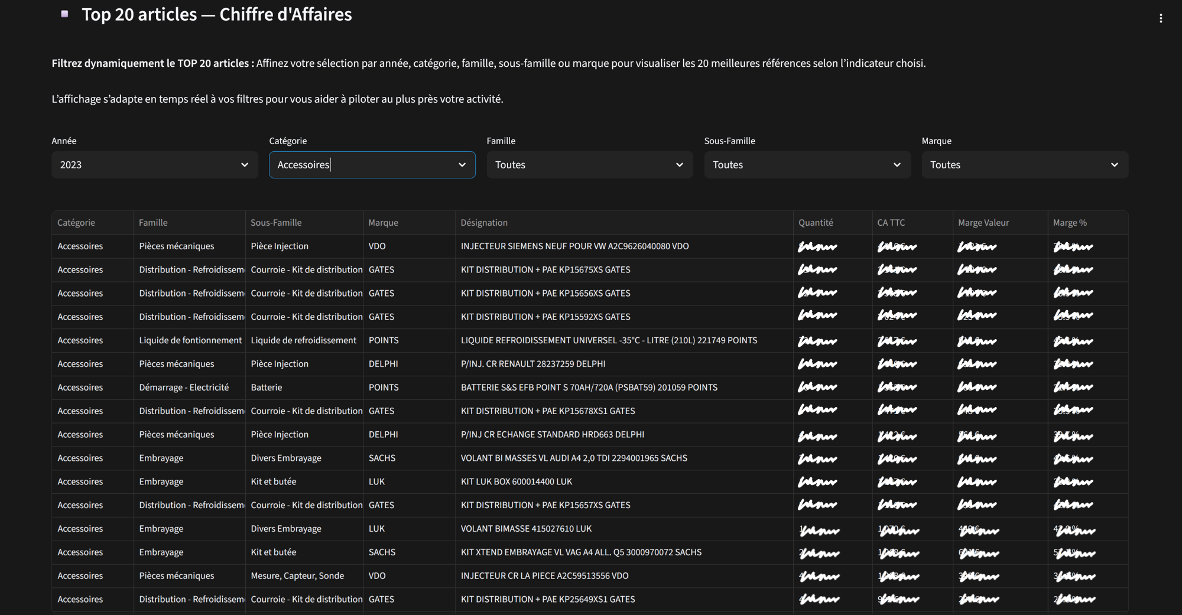The image size is (1182, 615).
Task: Select the BATTERIE S&S EFB POINT S cell
Action: point(589,388)
